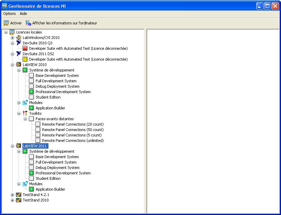Click grey box of LabVIEW 2011 Full Development System
This screenshot has width=281, height=215.
(x=32, y=162)
